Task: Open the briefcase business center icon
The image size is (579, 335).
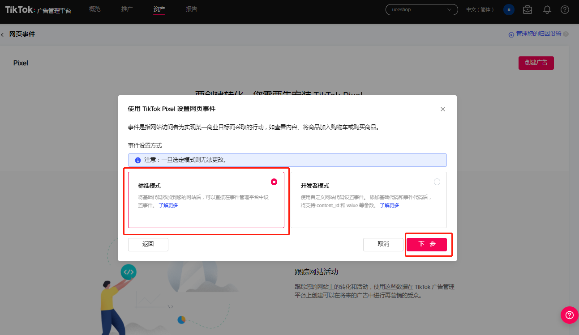Action: coord(528,9)
